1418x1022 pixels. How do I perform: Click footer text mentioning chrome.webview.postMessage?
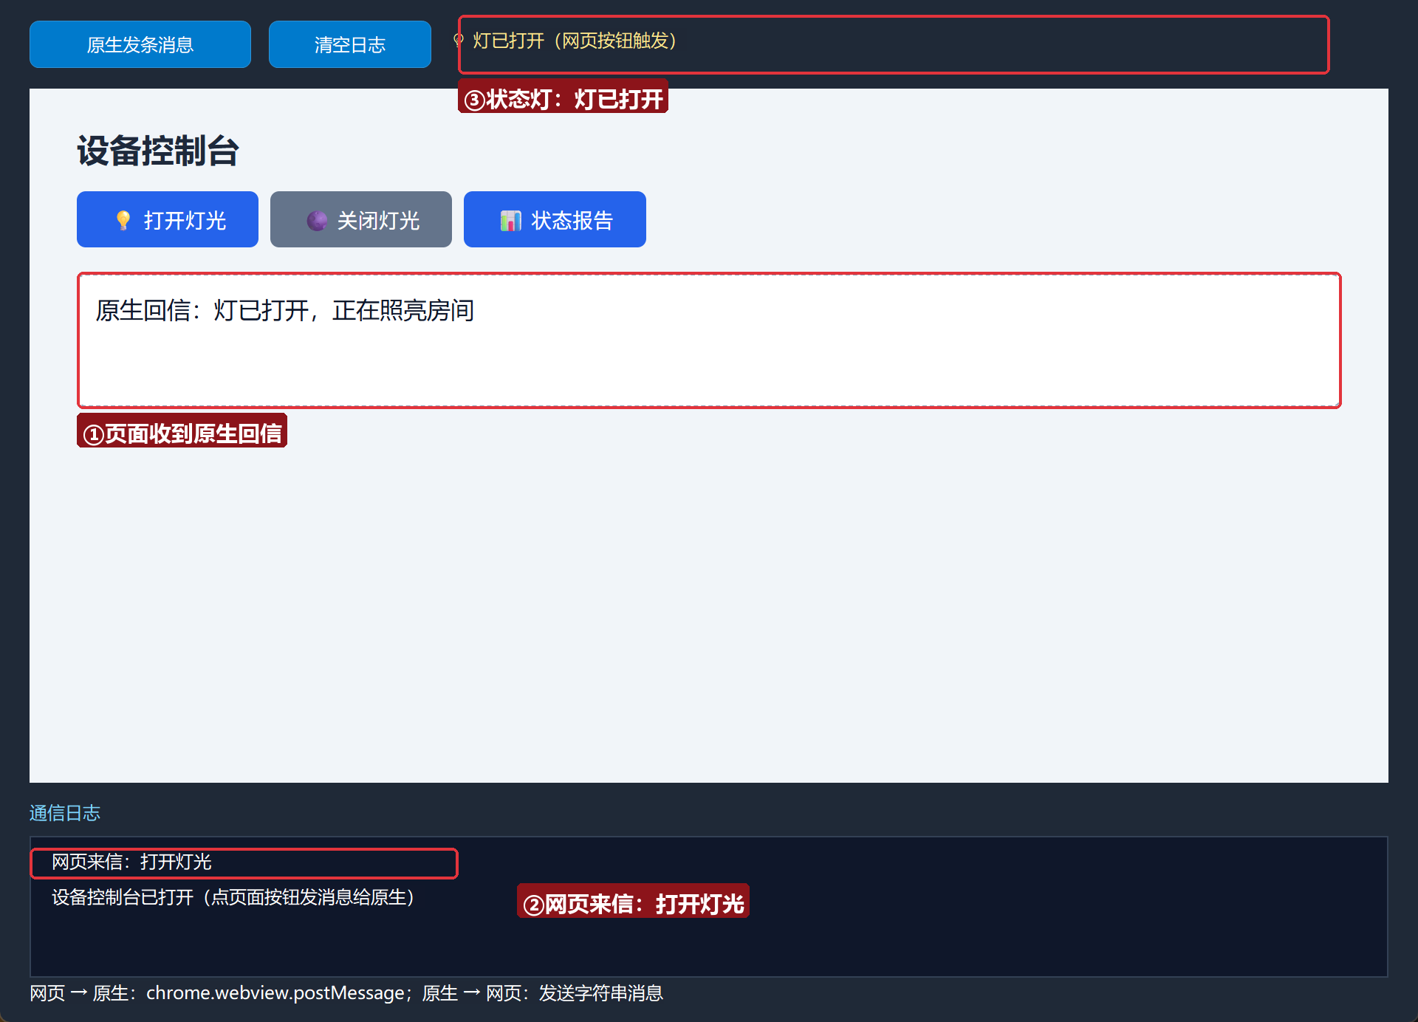346,993
